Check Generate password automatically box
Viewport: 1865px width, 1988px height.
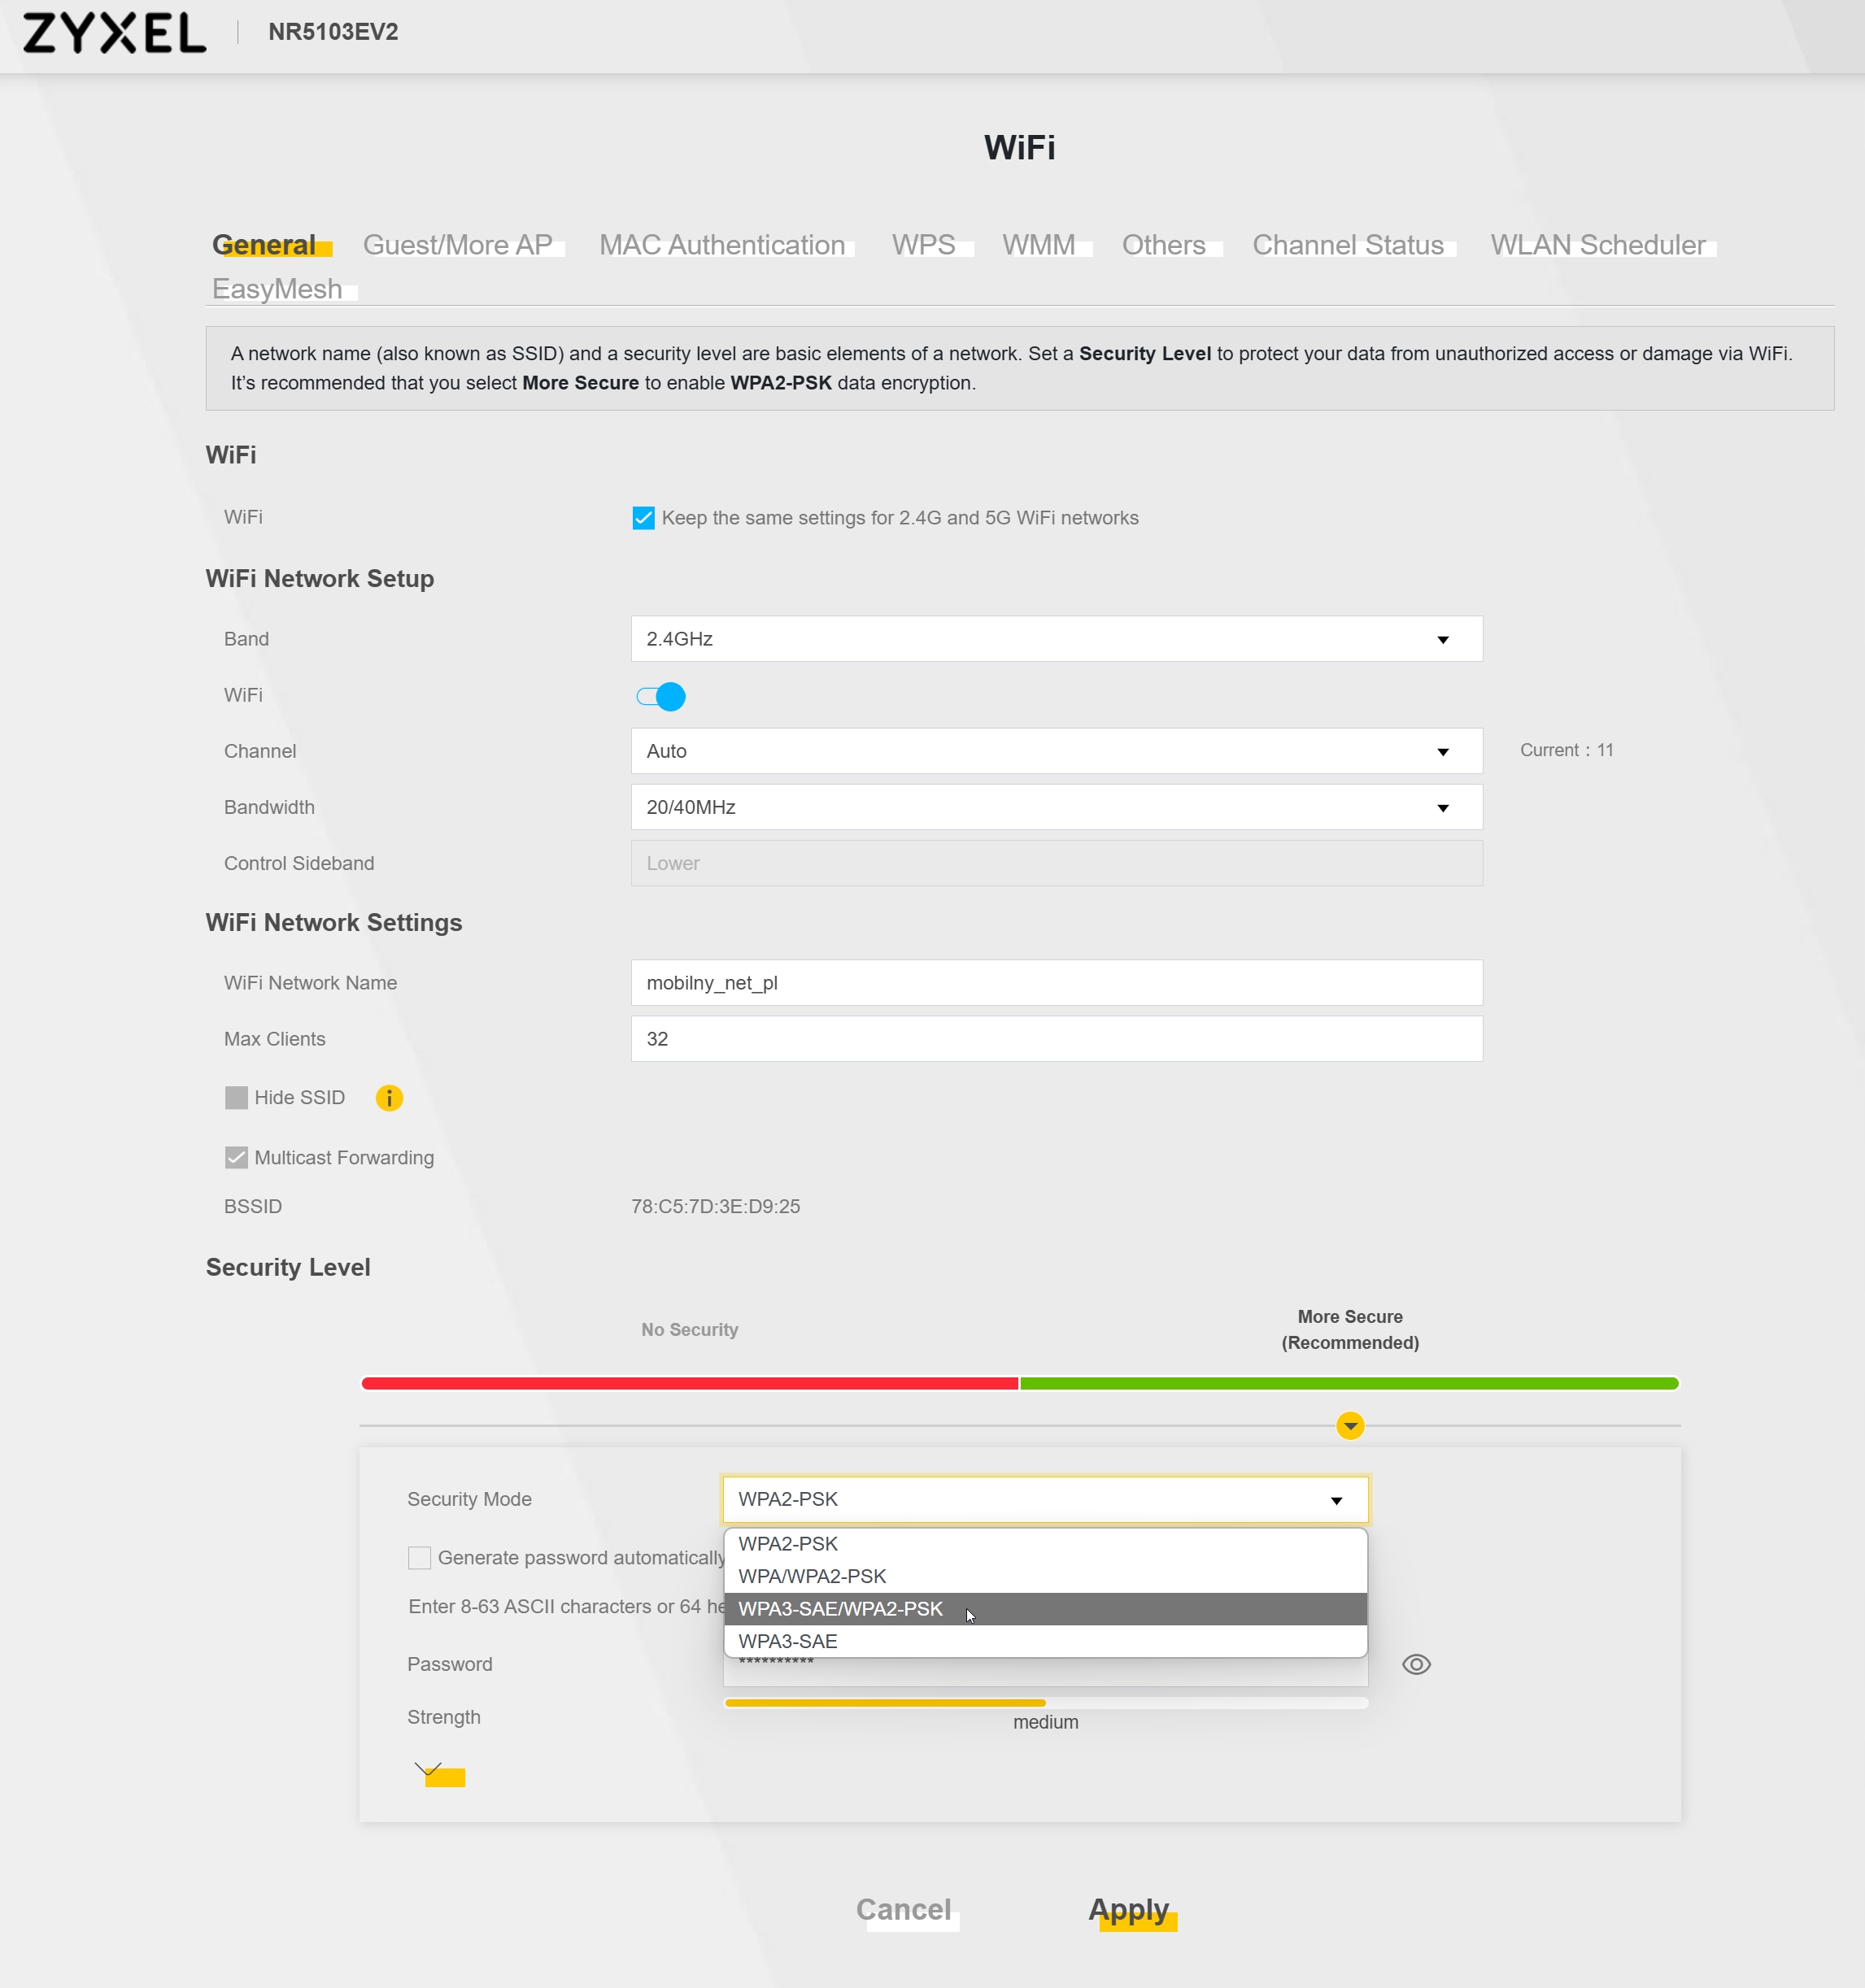coord(419,1558)
